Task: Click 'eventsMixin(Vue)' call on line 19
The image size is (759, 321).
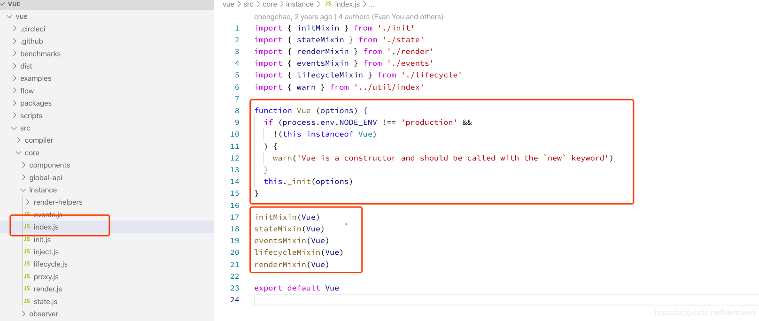Action: coord(292,241)
